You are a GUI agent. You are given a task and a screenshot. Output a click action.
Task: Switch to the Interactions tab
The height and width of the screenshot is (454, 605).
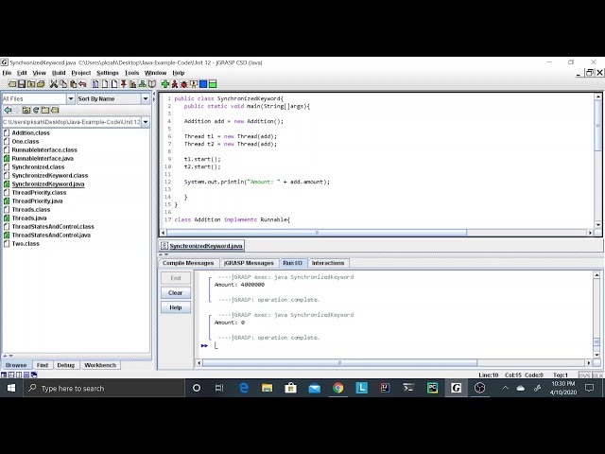coord(328,263)
